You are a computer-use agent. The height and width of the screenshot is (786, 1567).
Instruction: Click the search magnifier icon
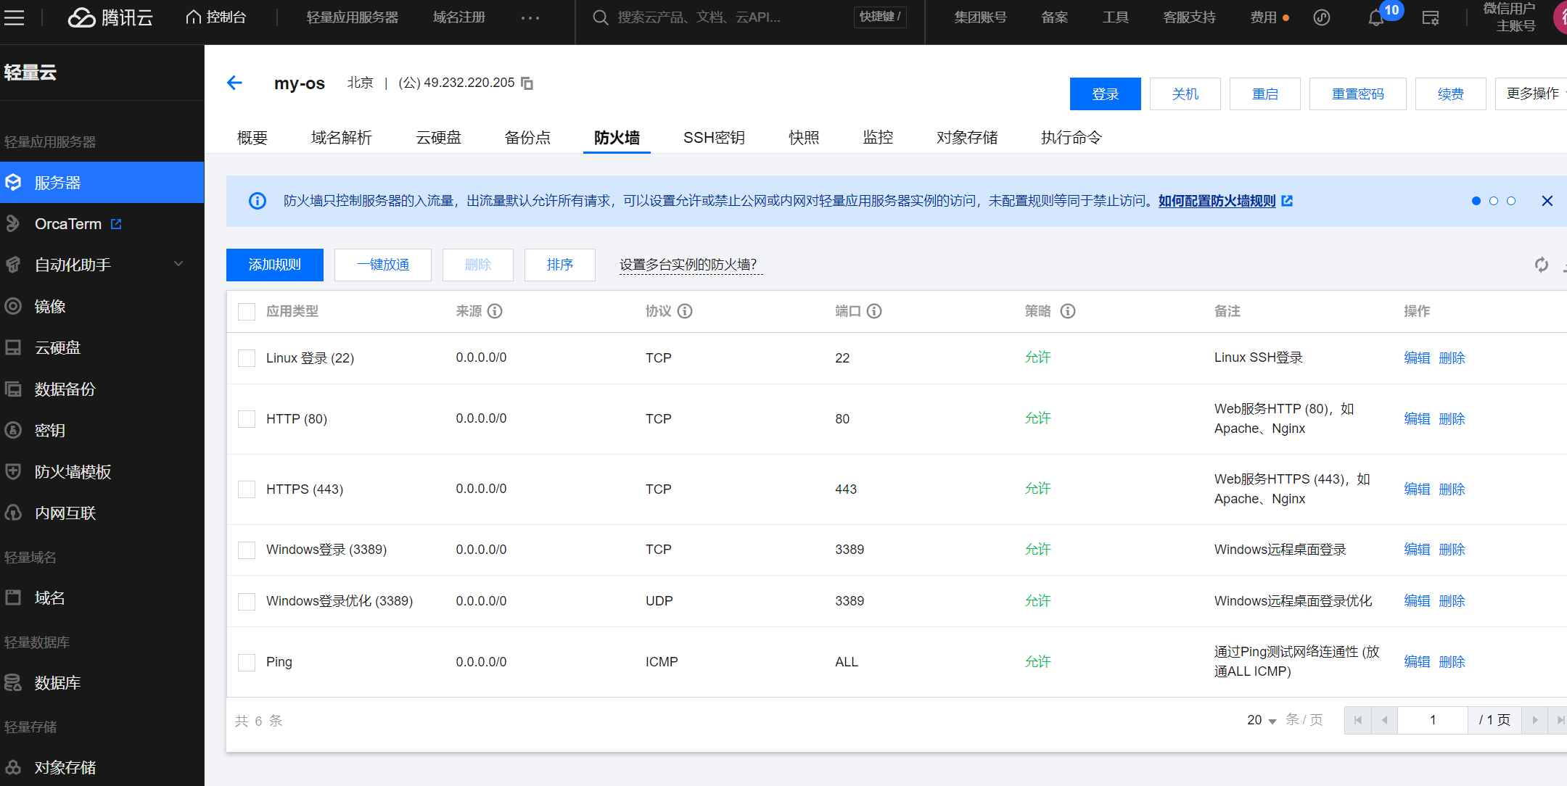(x=600, y=17)
